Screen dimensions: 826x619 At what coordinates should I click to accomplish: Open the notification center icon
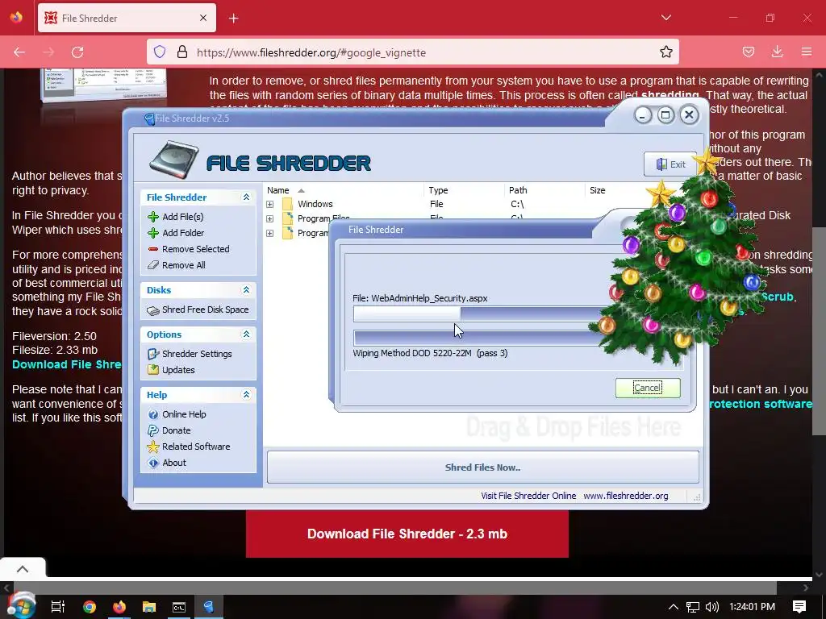(799, 607)
